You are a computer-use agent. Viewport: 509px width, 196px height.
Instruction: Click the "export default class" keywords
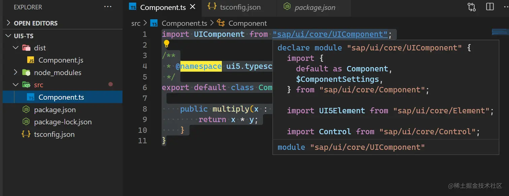point(208,88)
